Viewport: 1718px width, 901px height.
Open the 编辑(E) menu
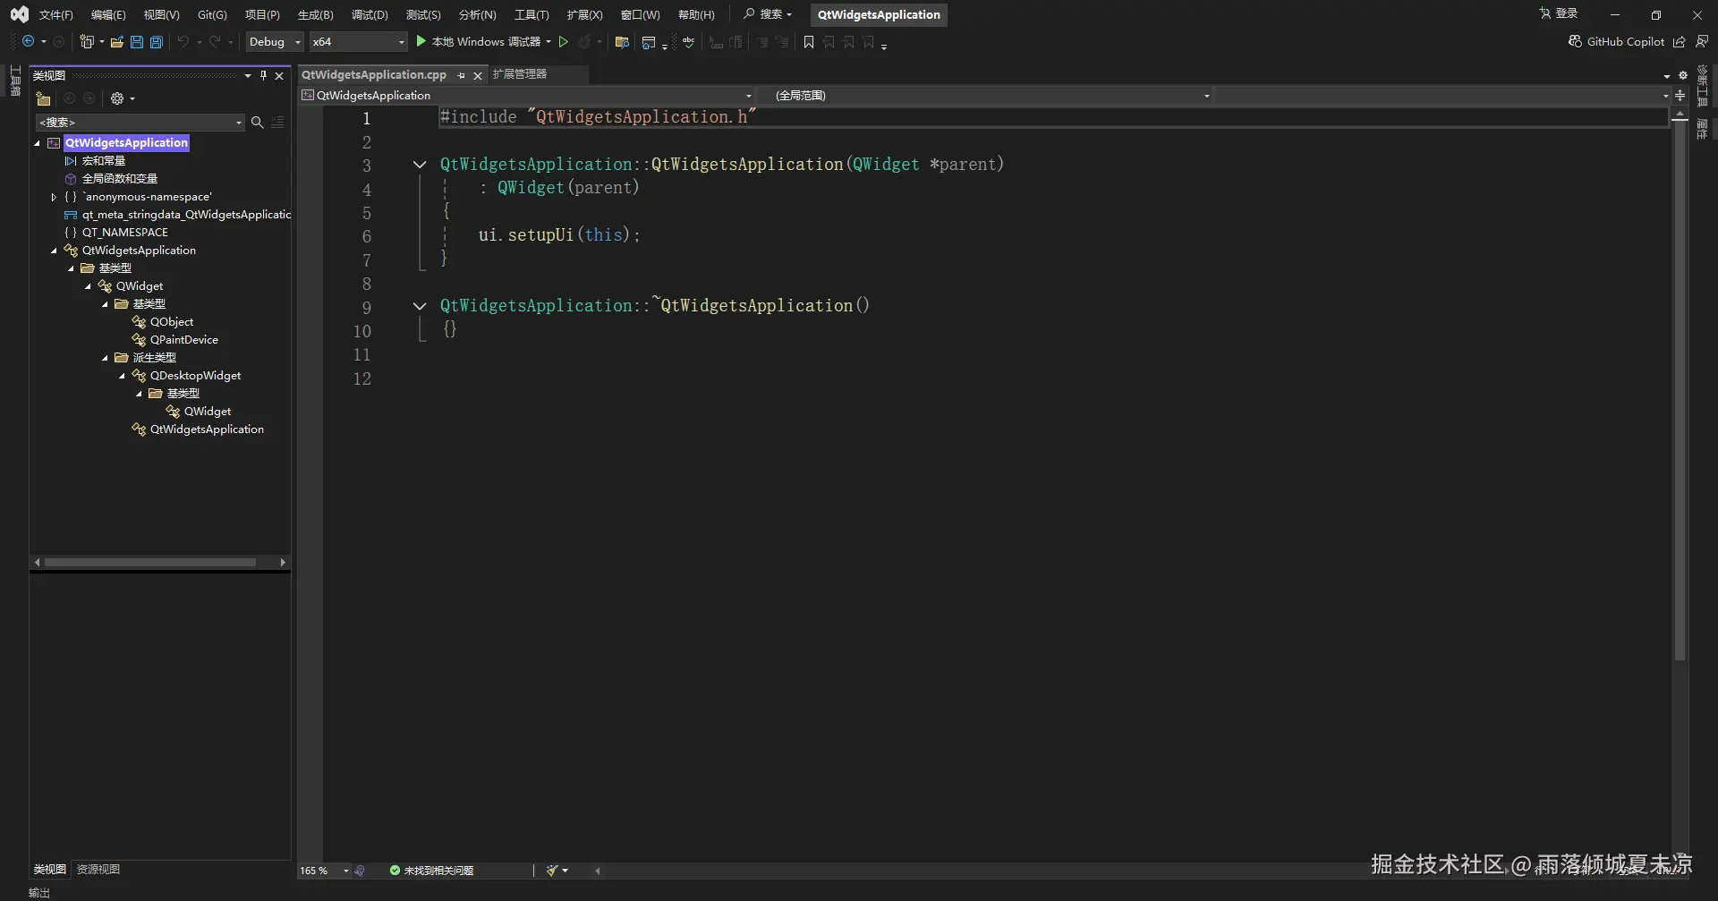108,15
